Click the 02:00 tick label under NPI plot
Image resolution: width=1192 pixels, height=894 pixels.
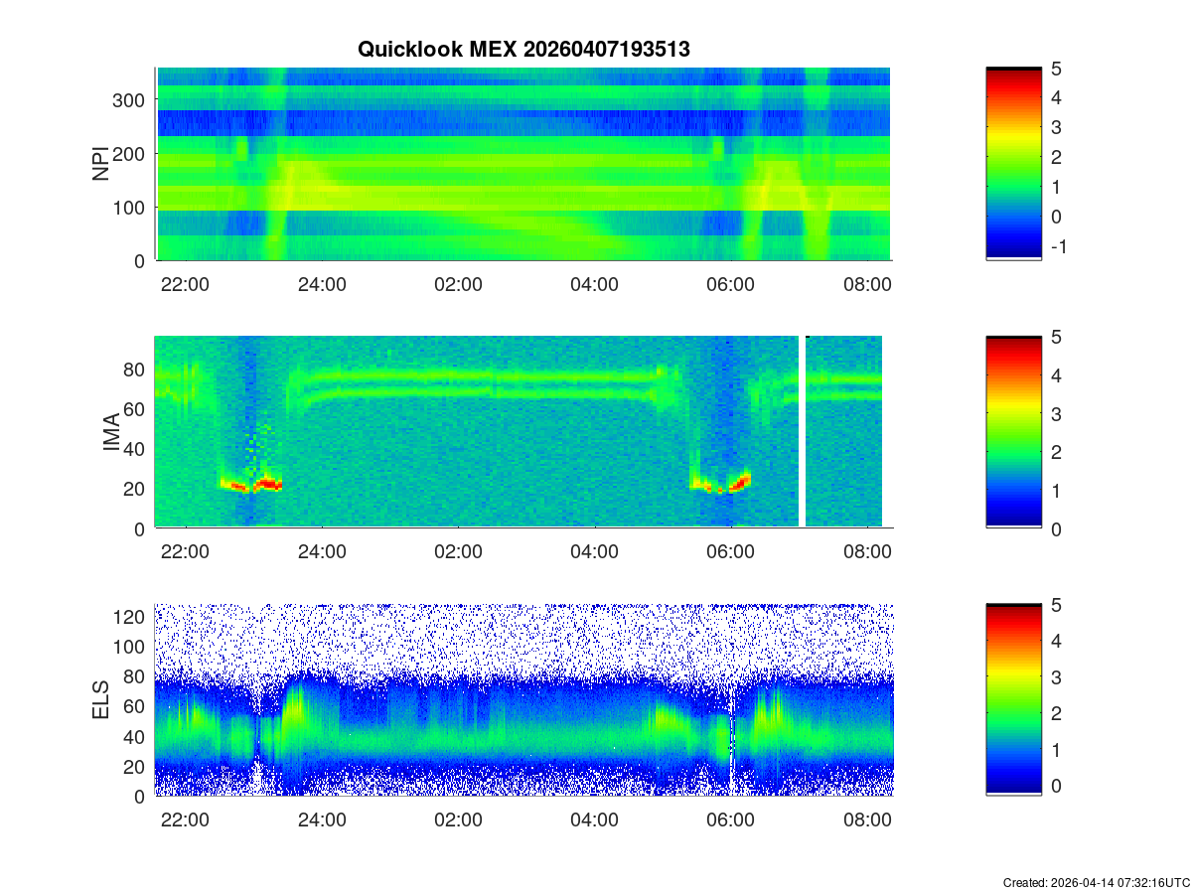[458, 285]
